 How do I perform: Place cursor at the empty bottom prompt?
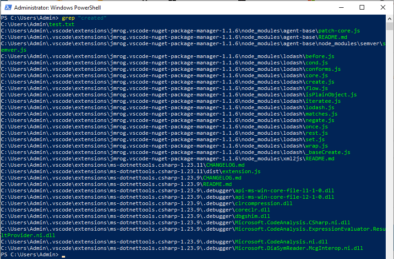[x=64, y=254]
